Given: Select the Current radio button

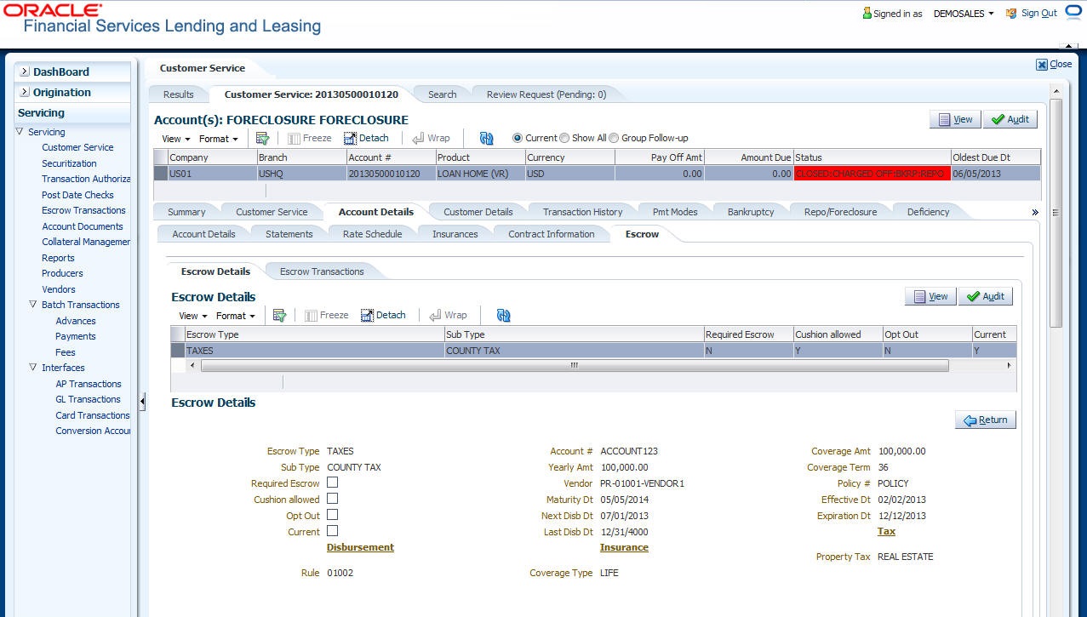Looking at the screenshot, I should point(518,138).
